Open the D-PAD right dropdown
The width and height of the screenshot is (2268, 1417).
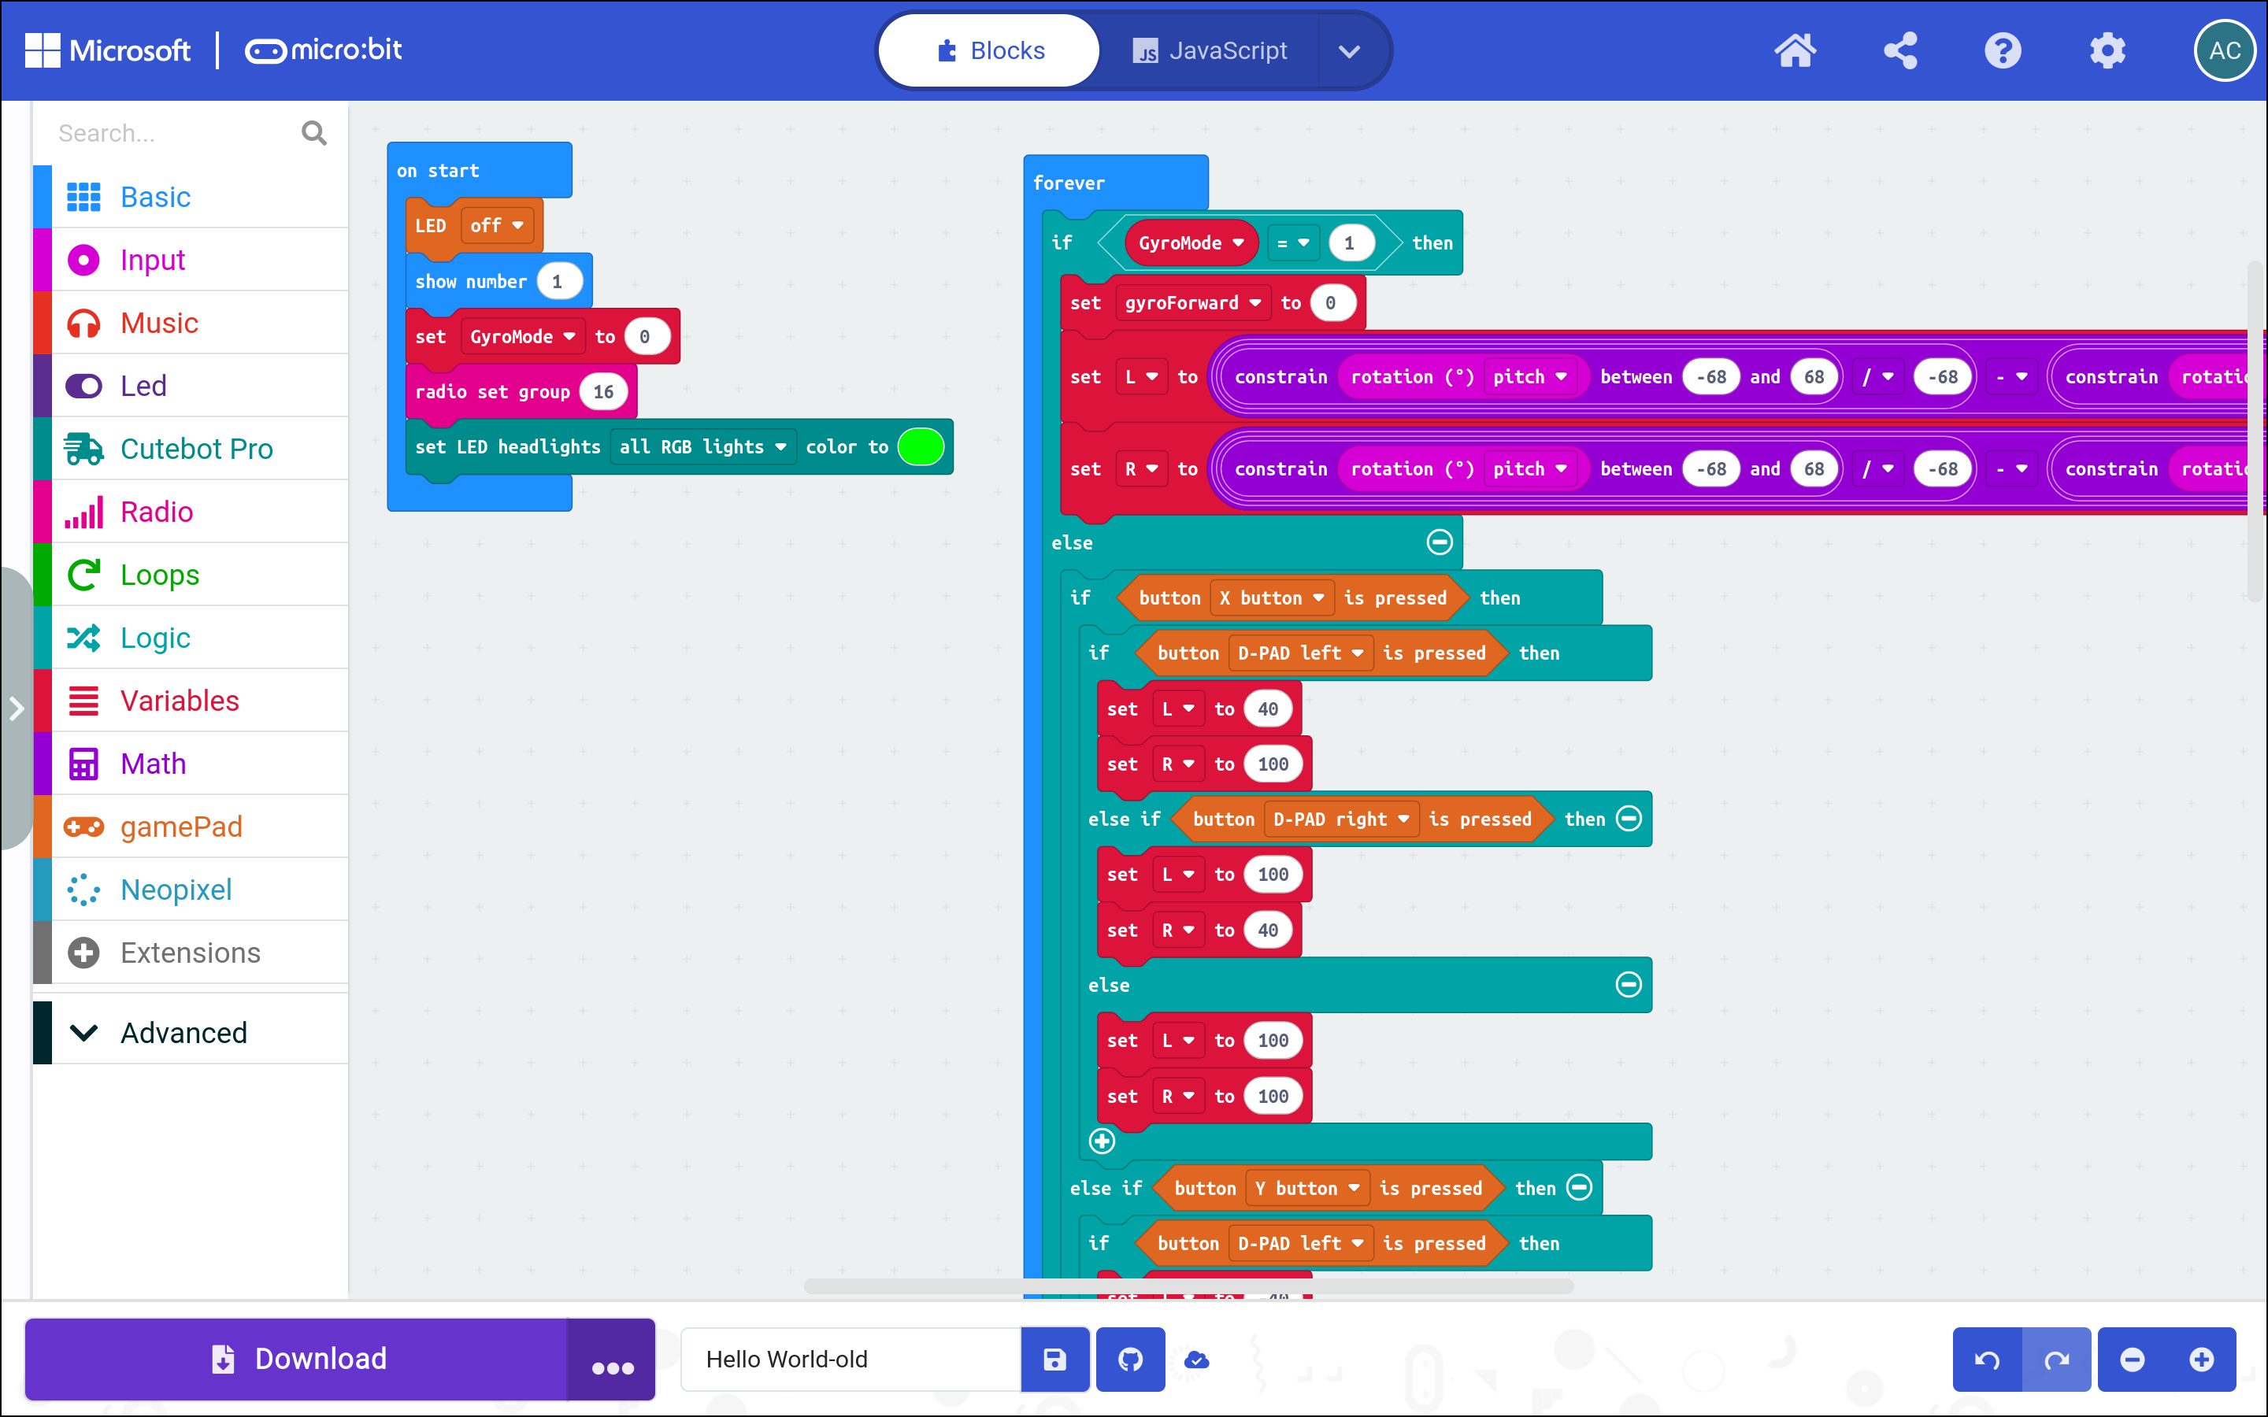click(x=1340, y=819)
